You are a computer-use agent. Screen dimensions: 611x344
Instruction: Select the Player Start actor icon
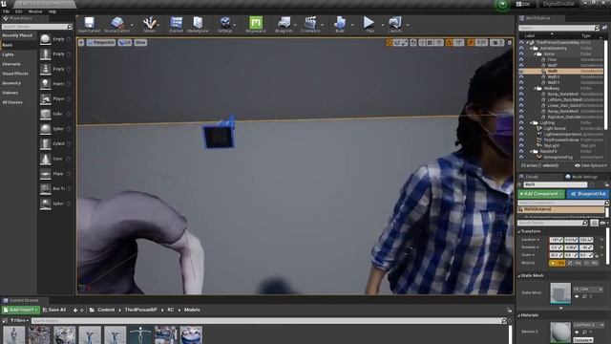click(x=46, y=98)
